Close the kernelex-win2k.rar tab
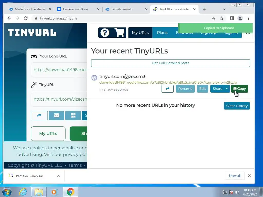The width and height of the screenshot is (263, 197). pos(98,9)
